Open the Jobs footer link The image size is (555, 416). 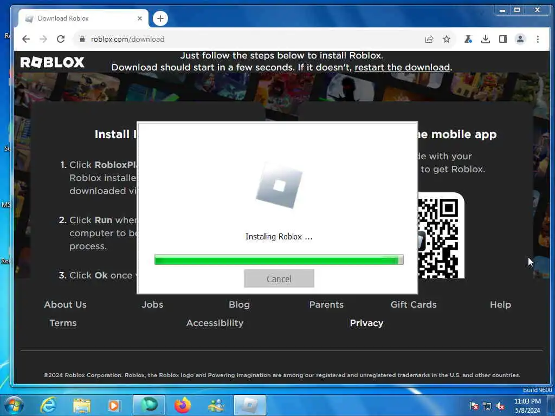click(x=152, y=304)
